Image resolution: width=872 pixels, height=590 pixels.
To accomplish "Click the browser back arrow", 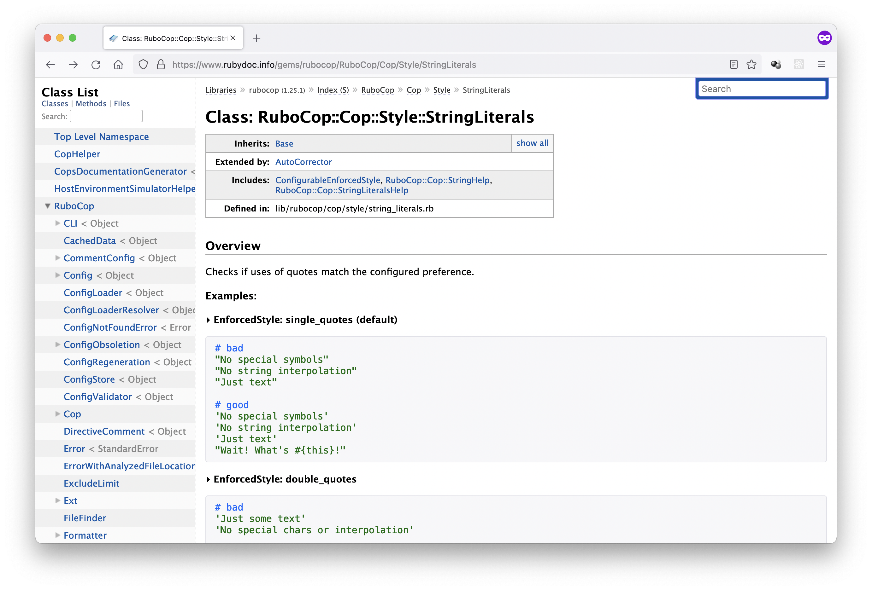I will pos(50,65).
